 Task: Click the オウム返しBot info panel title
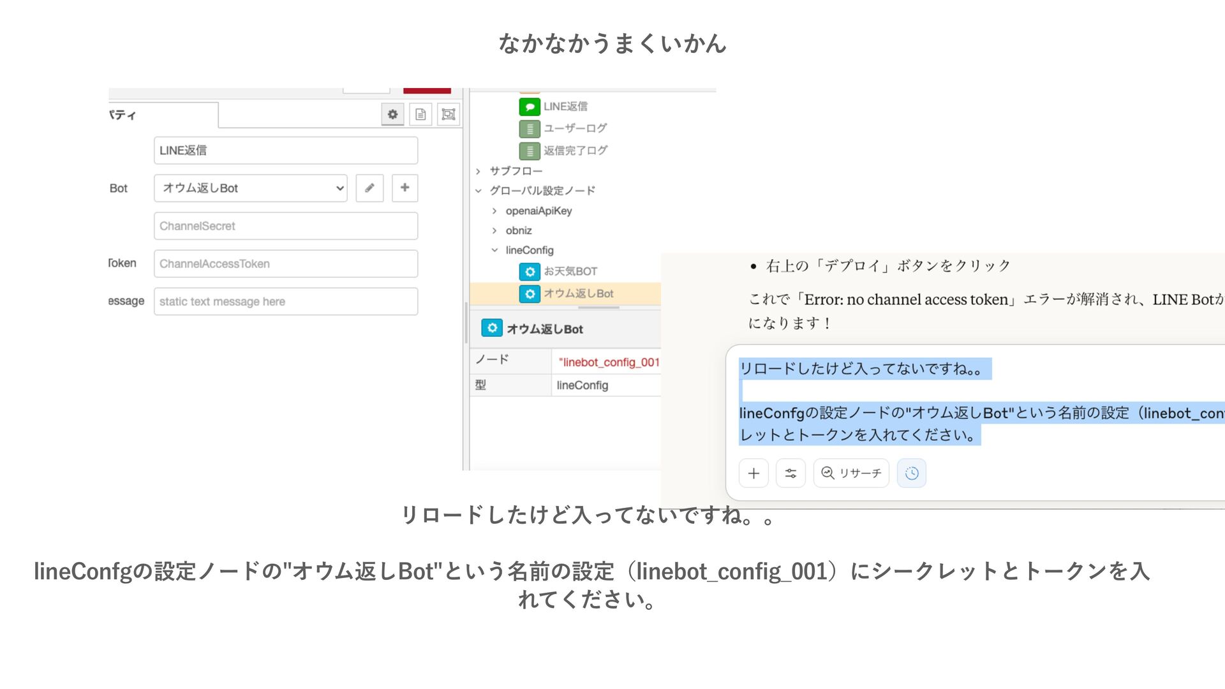pos(545,329)
